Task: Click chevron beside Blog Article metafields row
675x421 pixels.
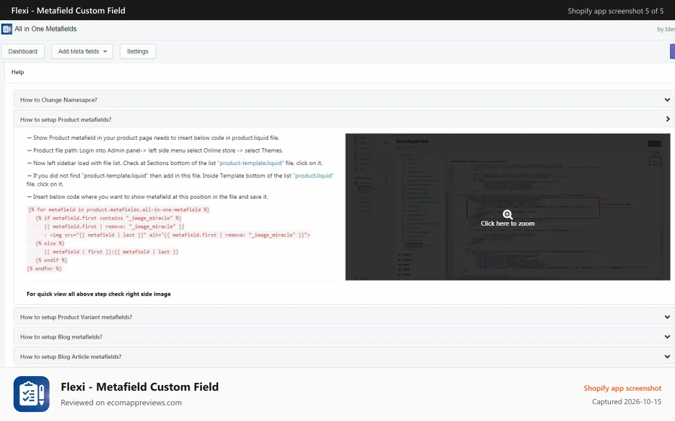Action: pos(667,356)
